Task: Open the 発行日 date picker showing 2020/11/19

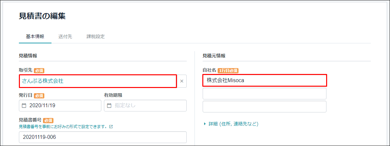Action: pos(60,106)
